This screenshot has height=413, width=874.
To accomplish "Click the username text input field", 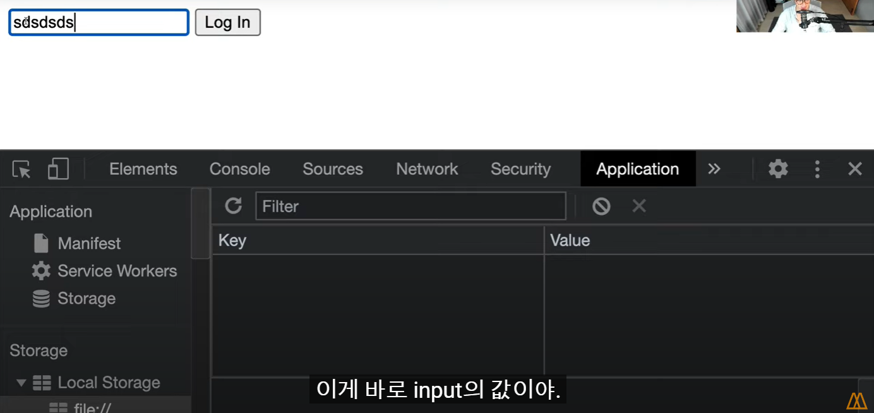I will click(x=99, y=22).
